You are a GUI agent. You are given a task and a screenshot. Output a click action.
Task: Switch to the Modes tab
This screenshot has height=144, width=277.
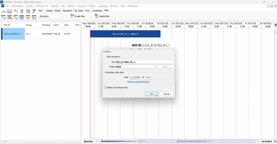[57, 11]
